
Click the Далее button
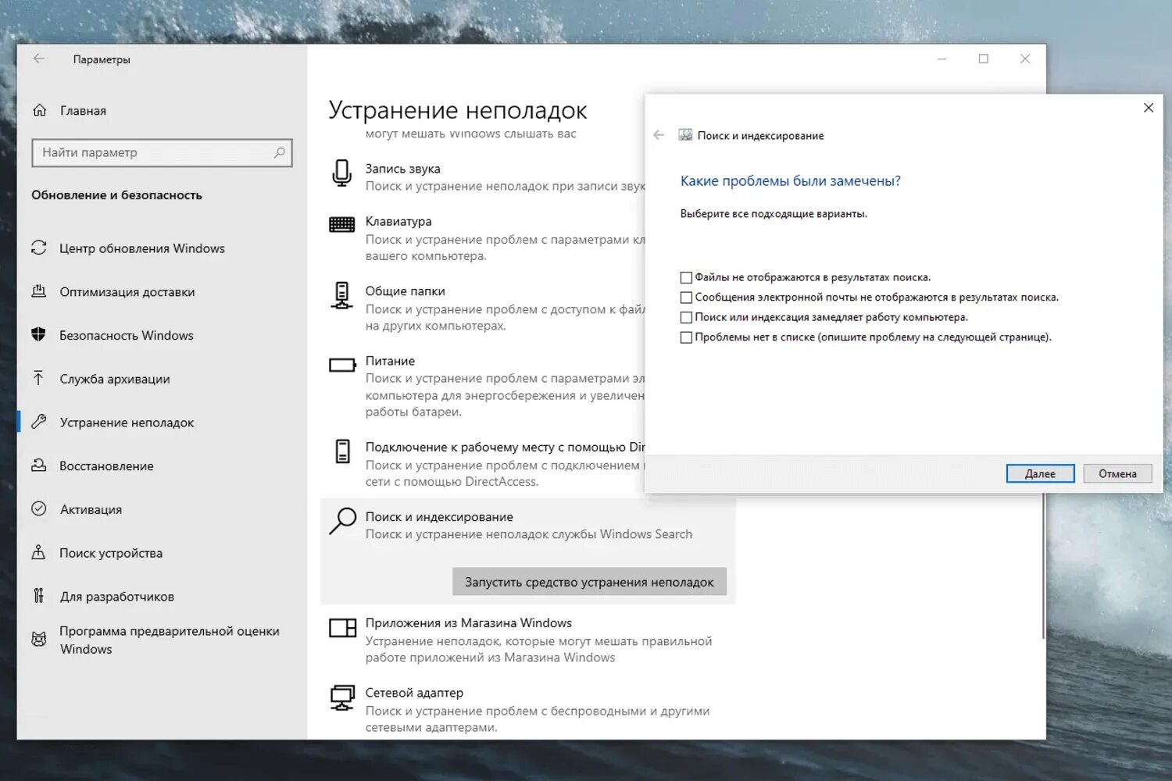[x=1040, y=473]
